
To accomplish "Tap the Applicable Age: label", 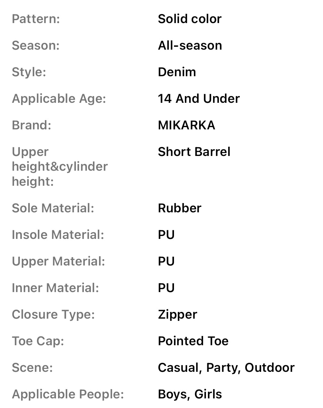I will click(x=59, y=99).
